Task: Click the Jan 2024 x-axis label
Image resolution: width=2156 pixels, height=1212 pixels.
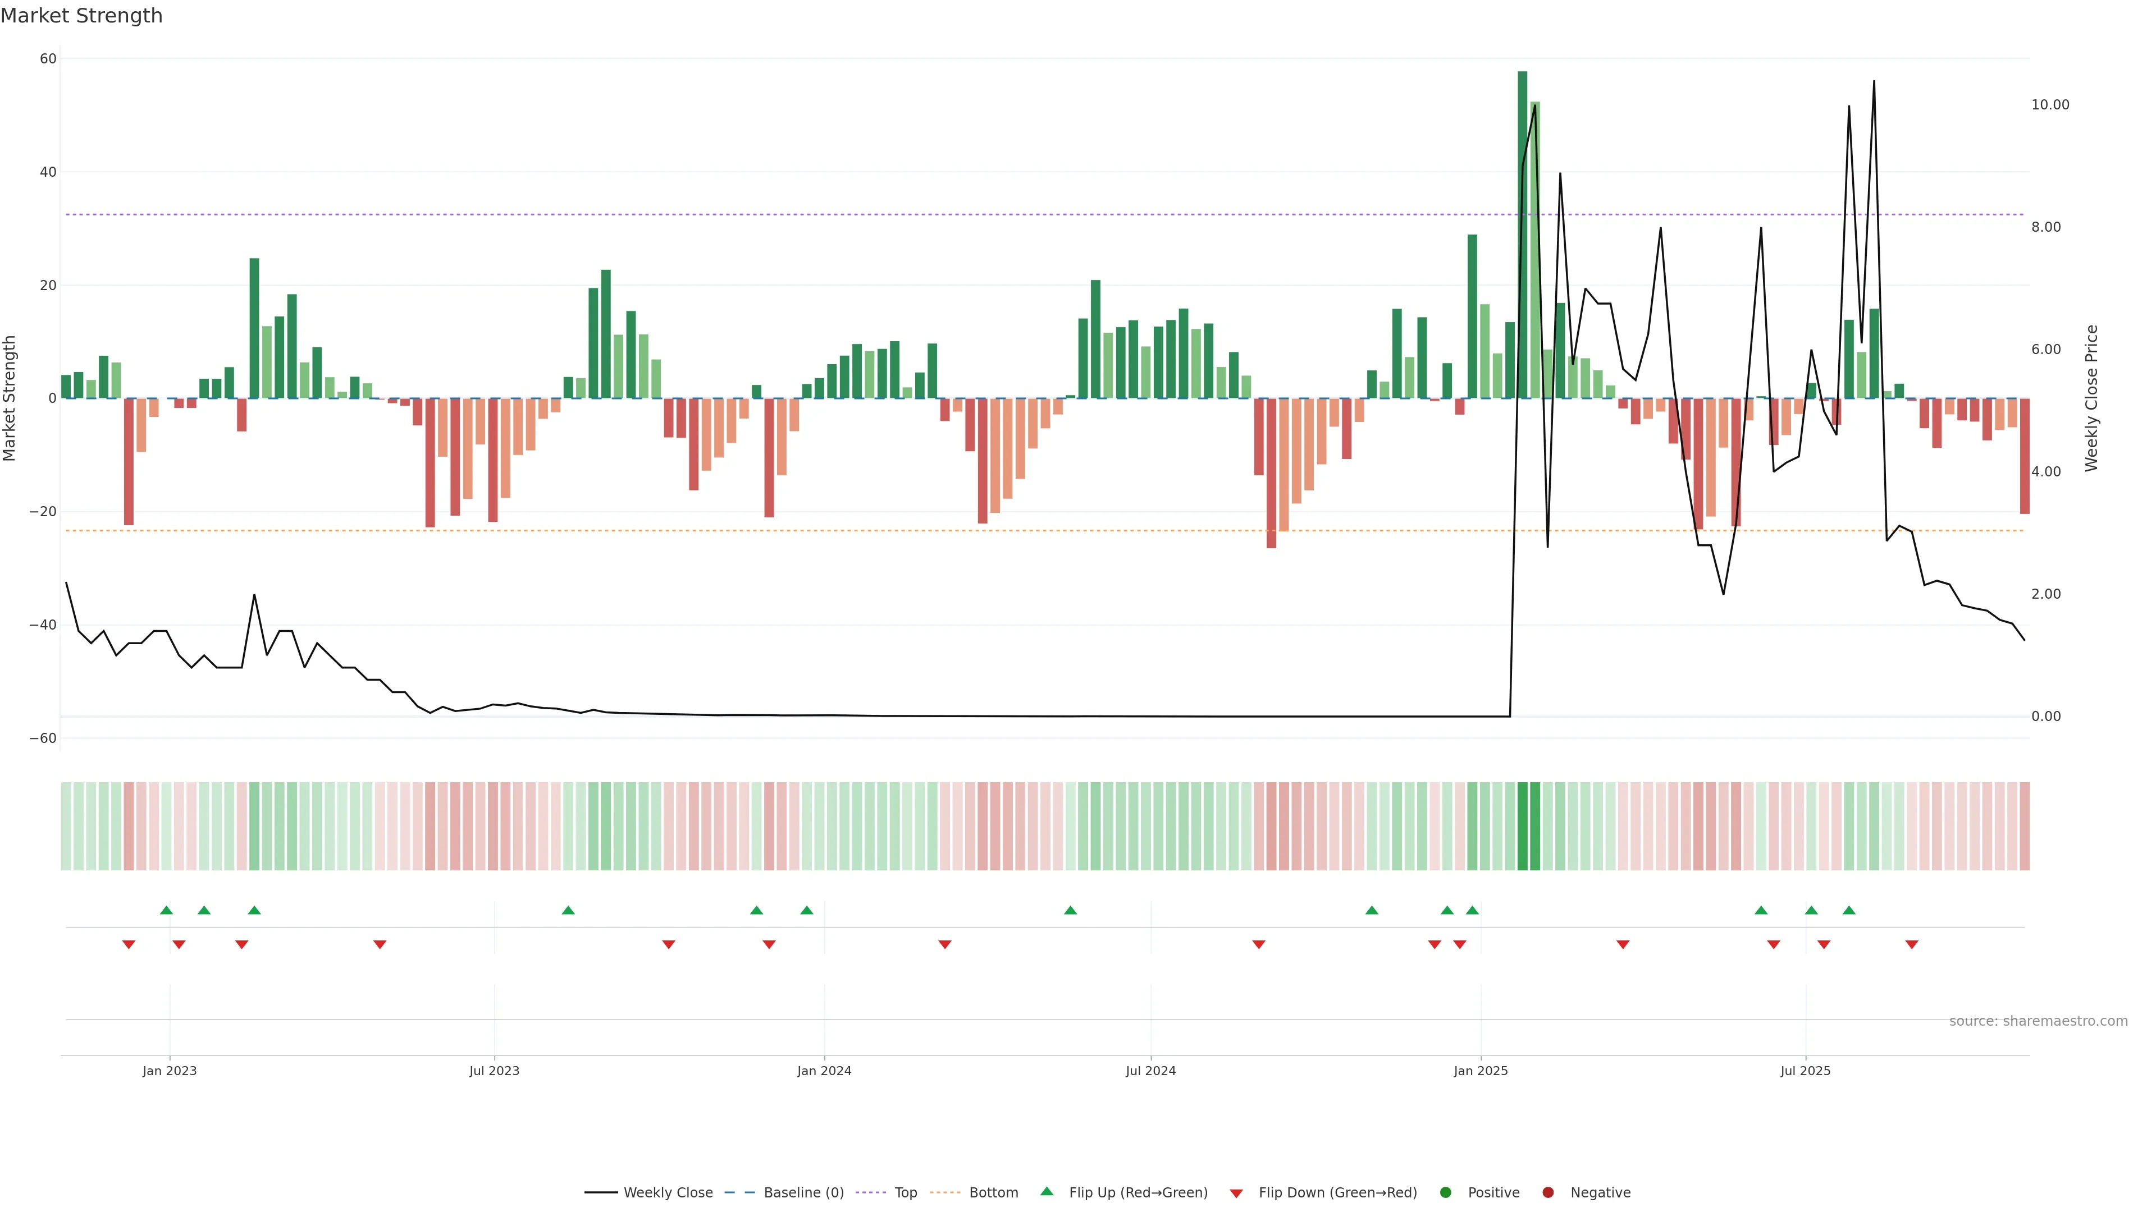Action: pos(824,1071)
